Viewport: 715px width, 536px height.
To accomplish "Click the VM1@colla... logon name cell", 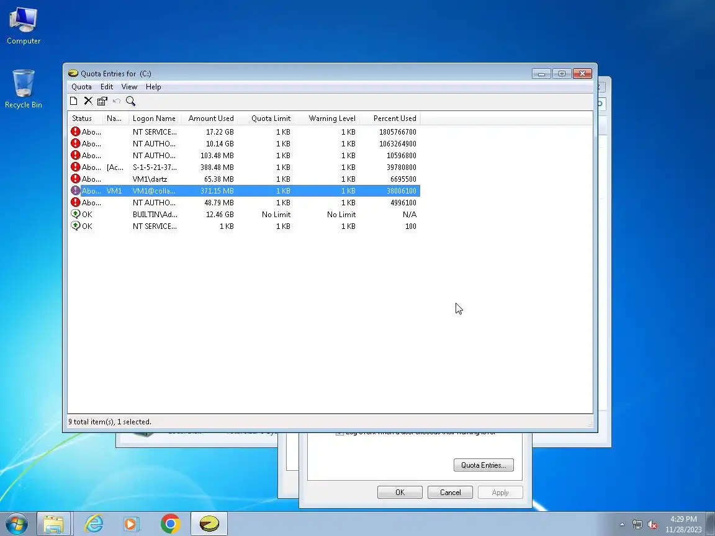I will 154,190.
